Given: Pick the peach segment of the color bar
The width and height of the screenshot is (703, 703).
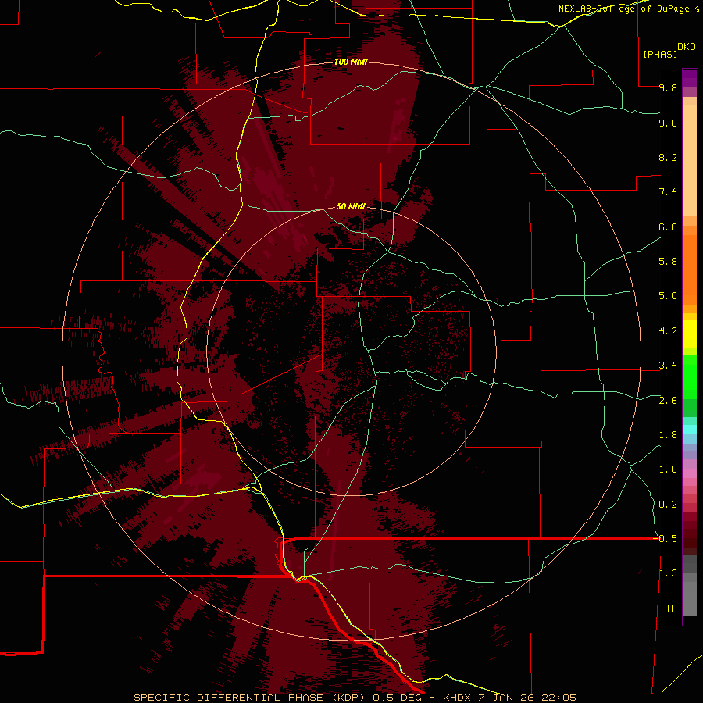Looking at the screenshot, I should [x=690, y=162].
